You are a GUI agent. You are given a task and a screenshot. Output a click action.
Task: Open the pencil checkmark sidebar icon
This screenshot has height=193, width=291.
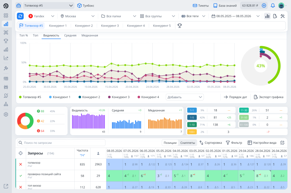click(x=6, y=95)
